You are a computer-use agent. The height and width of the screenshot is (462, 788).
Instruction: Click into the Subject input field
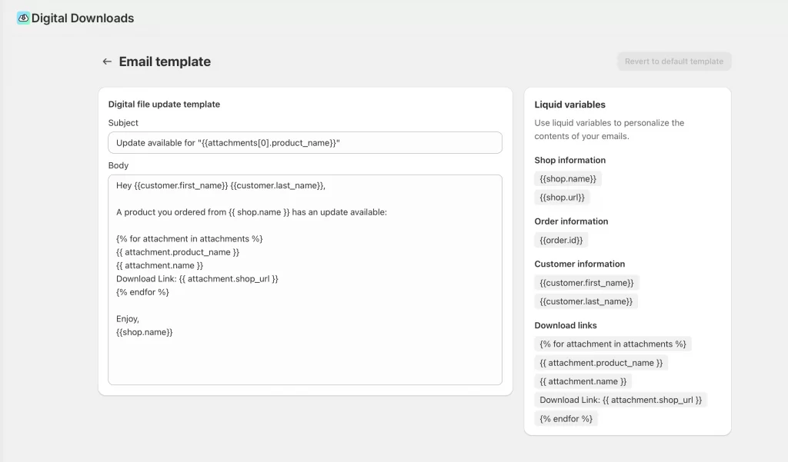(x=305, y=143)
